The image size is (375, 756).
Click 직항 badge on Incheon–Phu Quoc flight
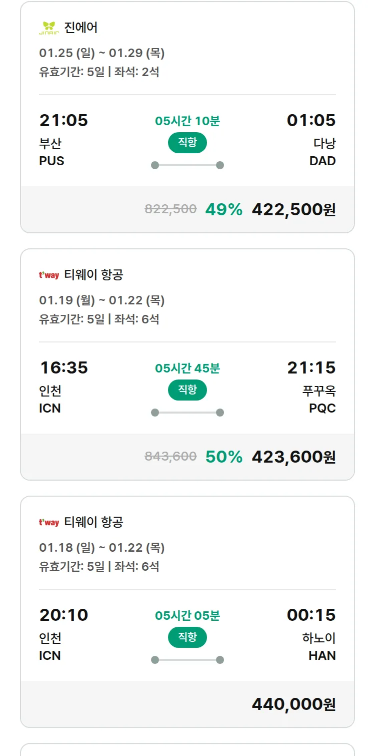click(x=187, y=390)
